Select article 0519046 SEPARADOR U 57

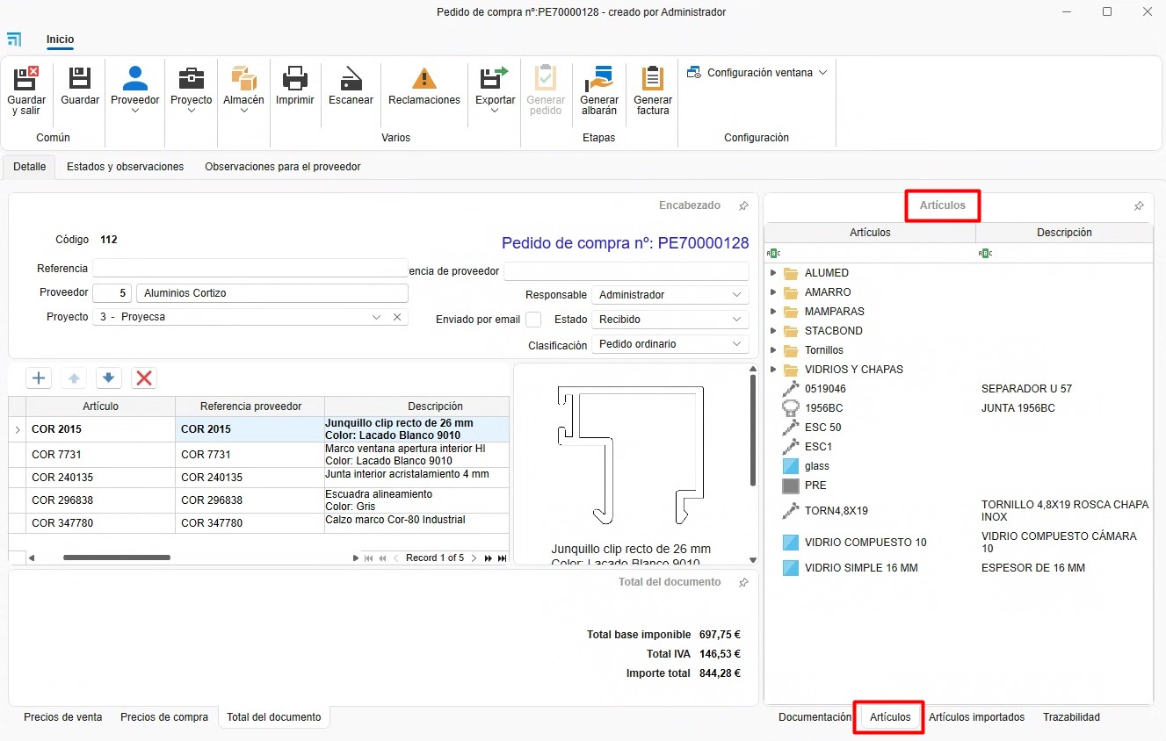(959, 389)
